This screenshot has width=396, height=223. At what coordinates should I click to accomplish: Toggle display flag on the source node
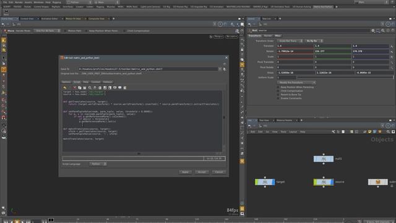[x=332, y=182]
